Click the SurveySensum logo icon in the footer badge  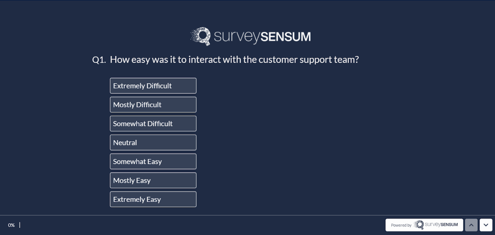tap(420, 225)
